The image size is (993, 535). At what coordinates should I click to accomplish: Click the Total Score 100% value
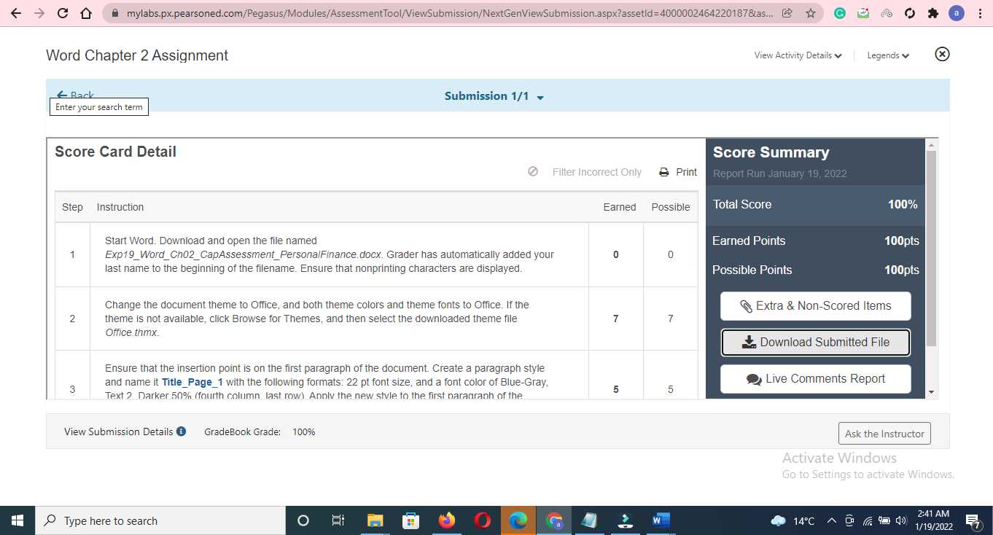pyautogui.click(x=903, y=204)
